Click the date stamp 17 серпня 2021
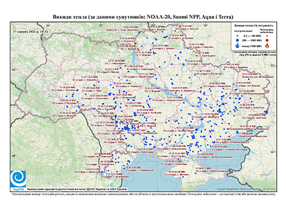Viewport: 286px width, 202px height. pos(31,31)
